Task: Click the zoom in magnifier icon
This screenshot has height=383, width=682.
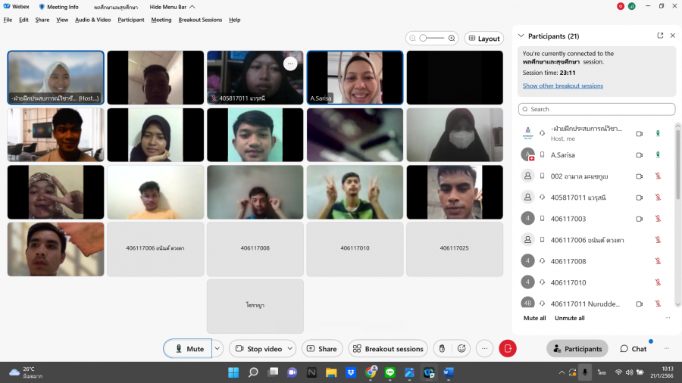Action: click(x=452, y=38)
